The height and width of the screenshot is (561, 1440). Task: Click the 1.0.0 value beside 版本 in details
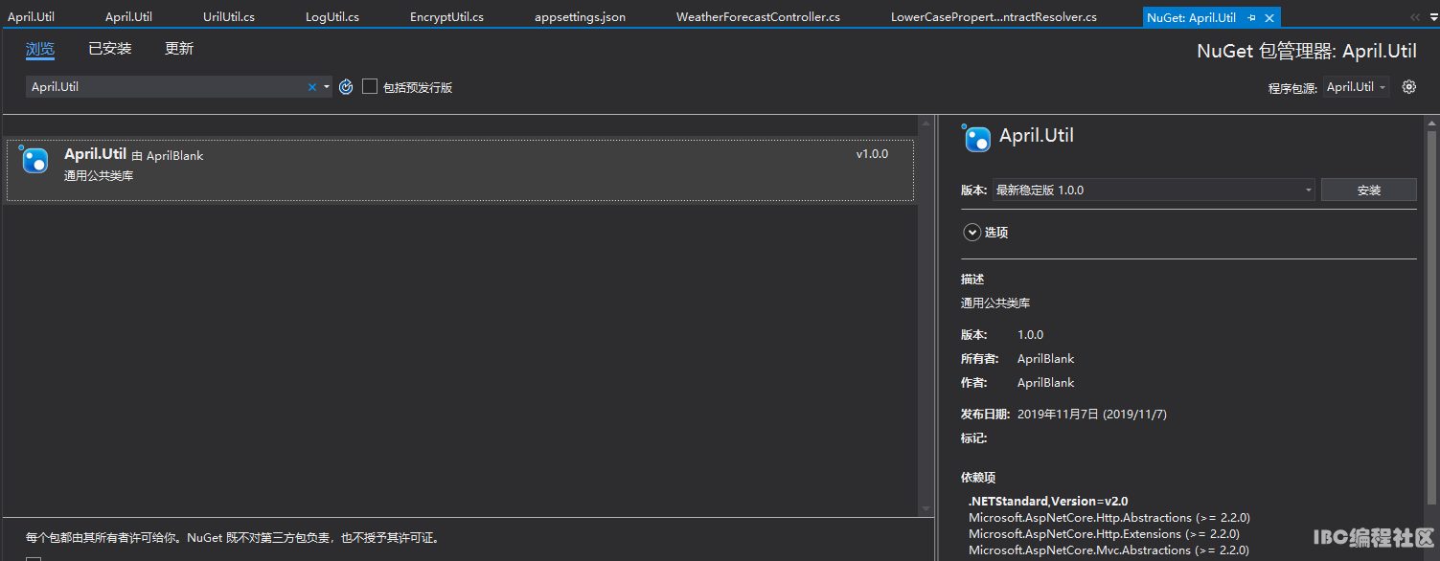click(1030, 335)
